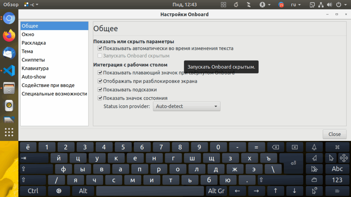The height and width of the screenshot is (197, 351).
Task: Click the Close button
Action: [335, 134]
